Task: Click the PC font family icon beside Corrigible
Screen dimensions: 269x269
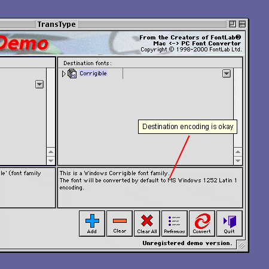Action: [x=72, y=74]
